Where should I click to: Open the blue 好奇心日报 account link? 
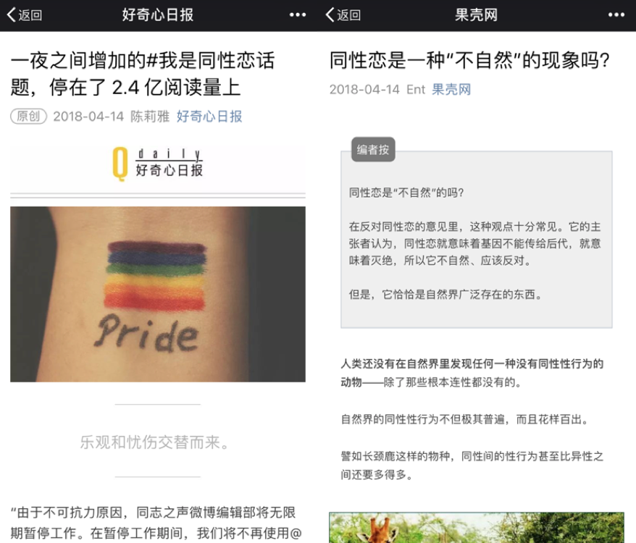click(x=209, y=117)
